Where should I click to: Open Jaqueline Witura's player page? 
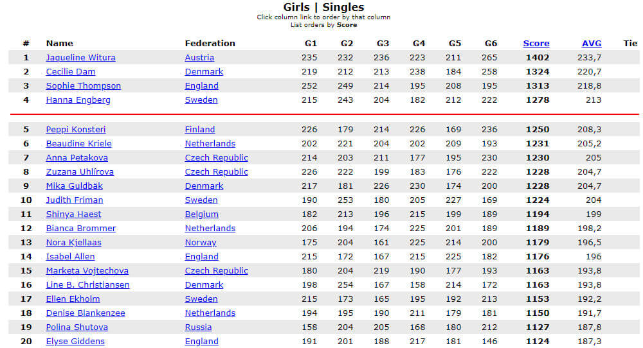pos(81,58)
